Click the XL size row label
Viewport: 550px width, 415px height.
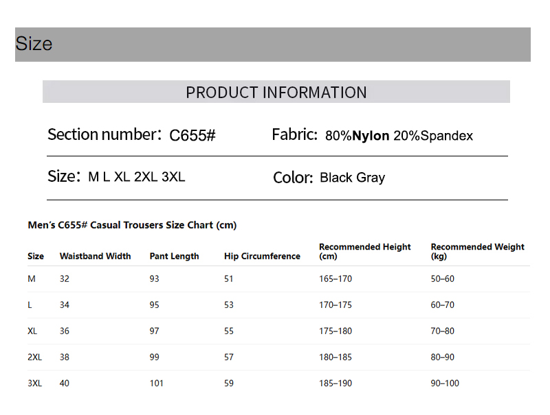click(32, 331)
